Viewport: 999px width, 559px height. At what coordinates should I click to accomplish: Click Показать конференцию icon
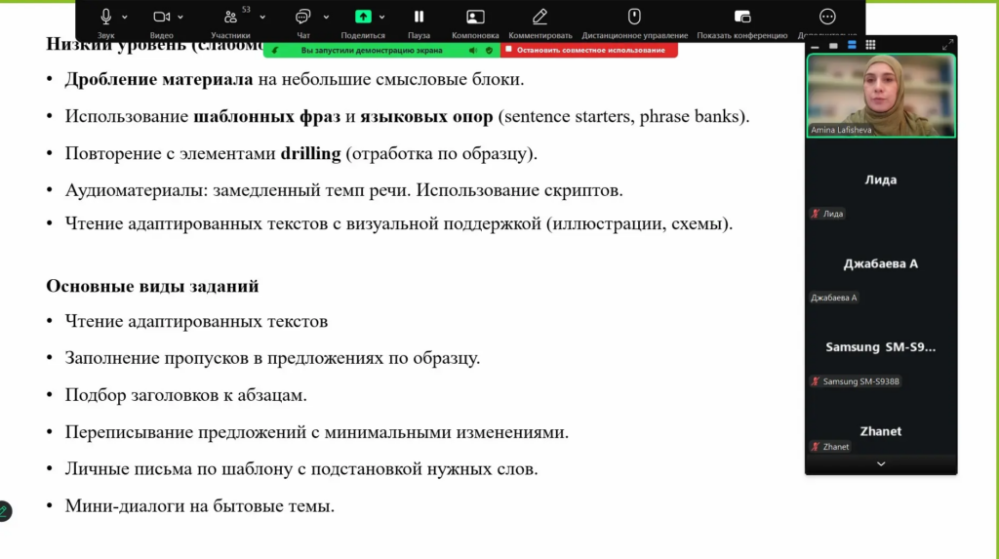[742, 17]
